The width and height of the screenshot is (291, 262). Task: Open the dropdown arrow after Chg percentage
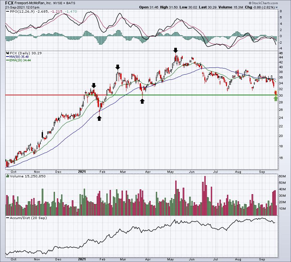277,7
